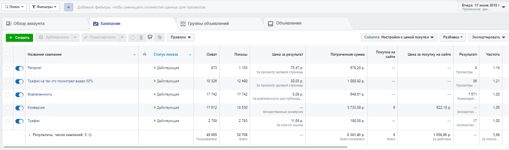Open the Ретаргет campaign link
This screenshot has width=509, height=150.
pyautogui.click(x=35, y=68)
